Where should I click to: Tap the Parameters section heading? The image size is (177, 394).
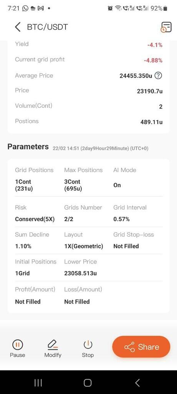coord(28,147)
